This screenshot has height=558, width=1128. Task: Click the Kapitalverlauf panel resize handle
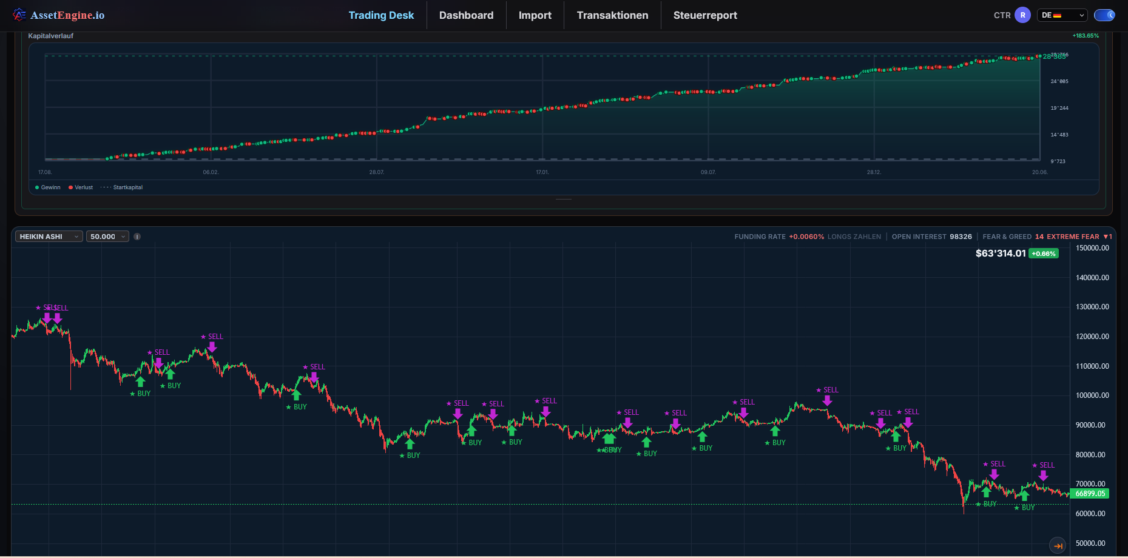564,199
